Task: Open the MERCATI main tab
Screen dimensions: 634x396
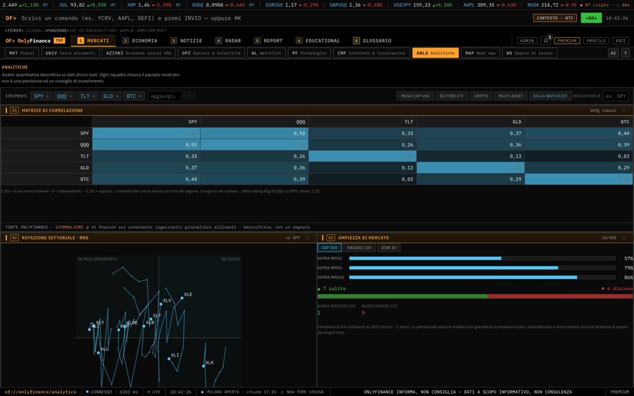Action: click(93, 41)
